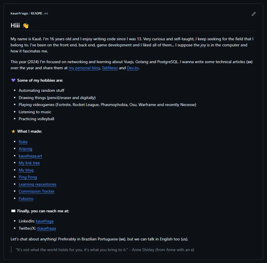
Task: Visit the kauefraga.art link
Action: (30, 156)
